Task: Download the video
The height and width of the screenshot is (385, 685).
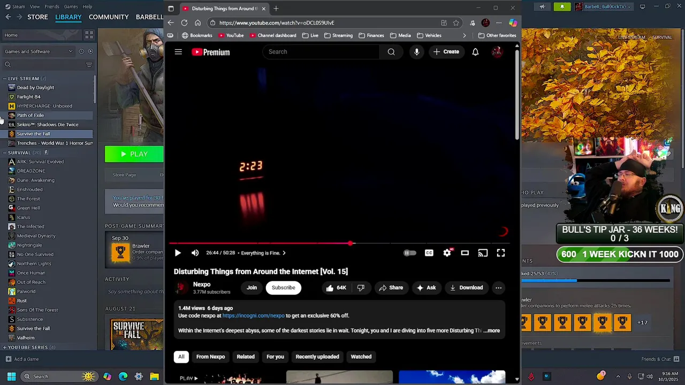Action: (x=466, y=288)
